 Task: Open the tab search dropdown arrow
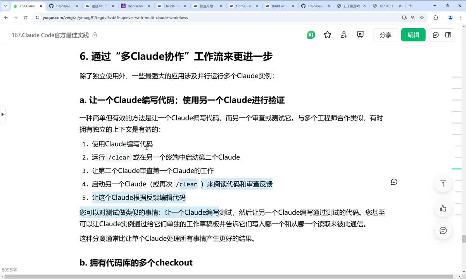coord(5,6)
